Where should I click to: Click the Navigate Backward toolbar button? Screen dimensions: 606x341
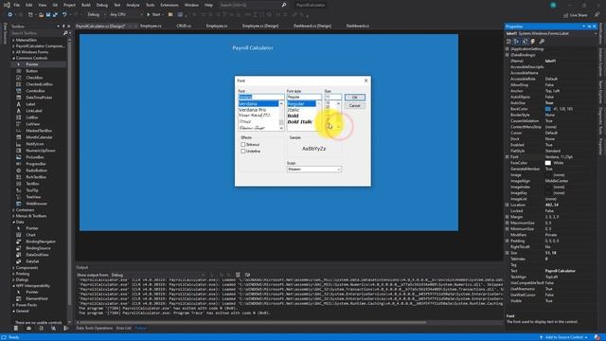tap(10, 15)
